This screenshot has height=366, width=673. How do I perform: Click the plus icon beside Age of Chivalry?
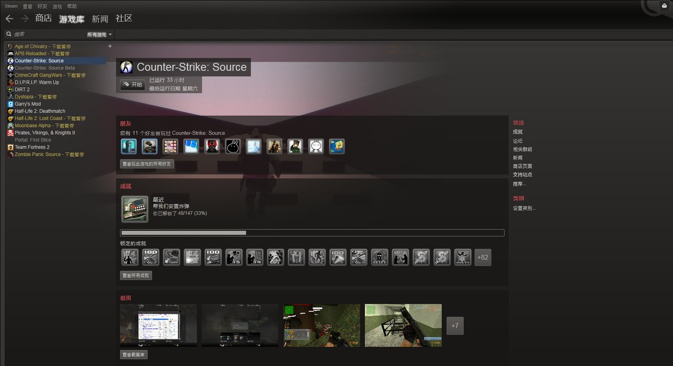click(x=110, y=46)
